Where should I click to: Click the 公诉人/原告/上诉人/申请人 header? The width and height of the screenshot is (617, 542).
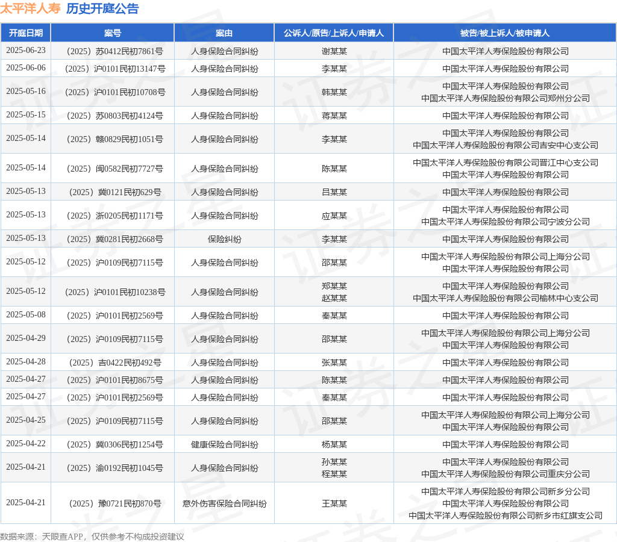[x=334, y=33]
